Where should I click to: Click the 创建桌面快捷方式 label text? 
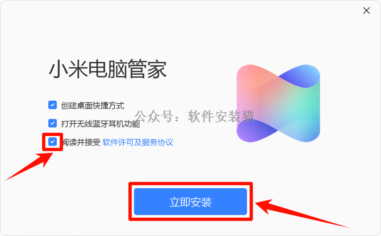click(92, 106)
